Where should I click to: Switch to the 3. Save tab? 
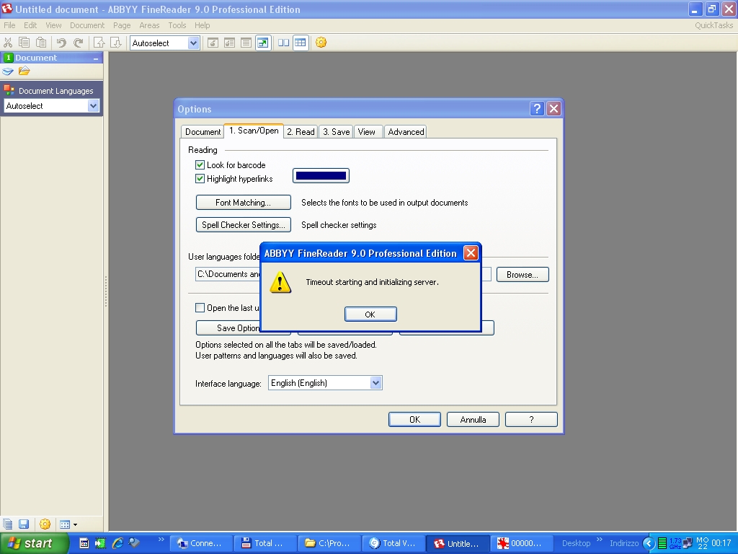coord(336,132)
